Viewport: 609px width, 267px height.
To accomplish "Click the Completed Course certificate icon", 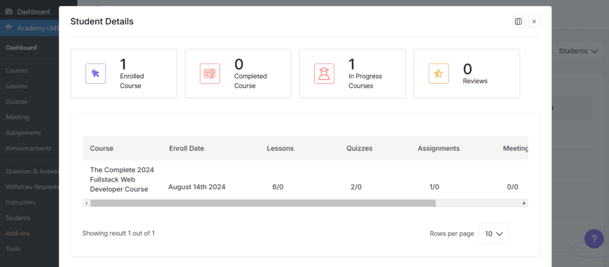I will [x=210, y=74].
